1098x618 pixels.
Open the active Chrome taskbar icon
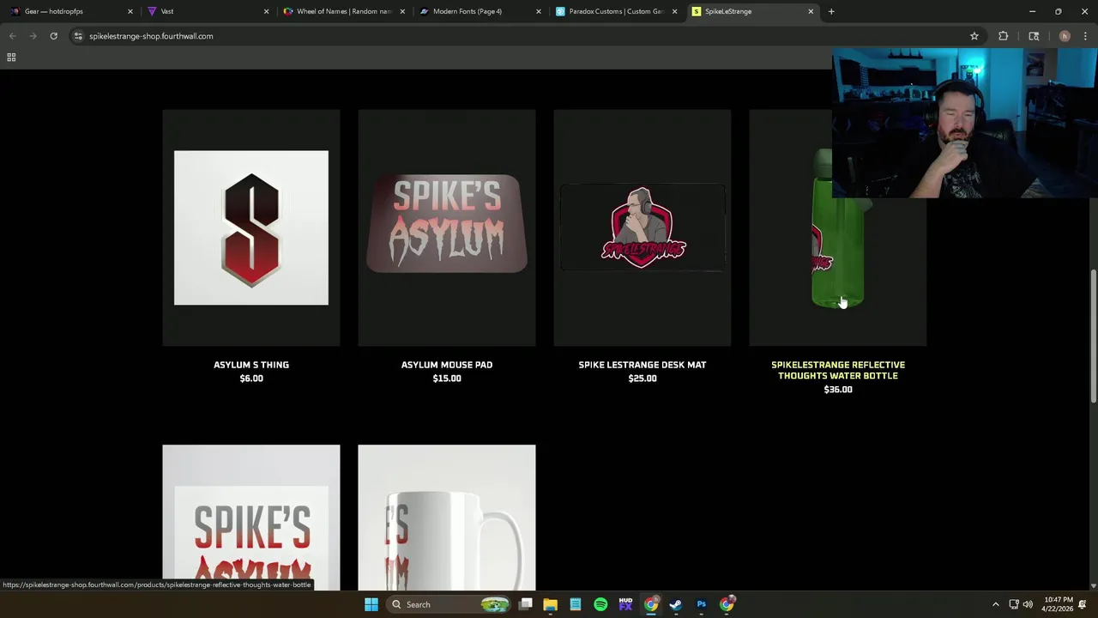click(x=651, y=604)
